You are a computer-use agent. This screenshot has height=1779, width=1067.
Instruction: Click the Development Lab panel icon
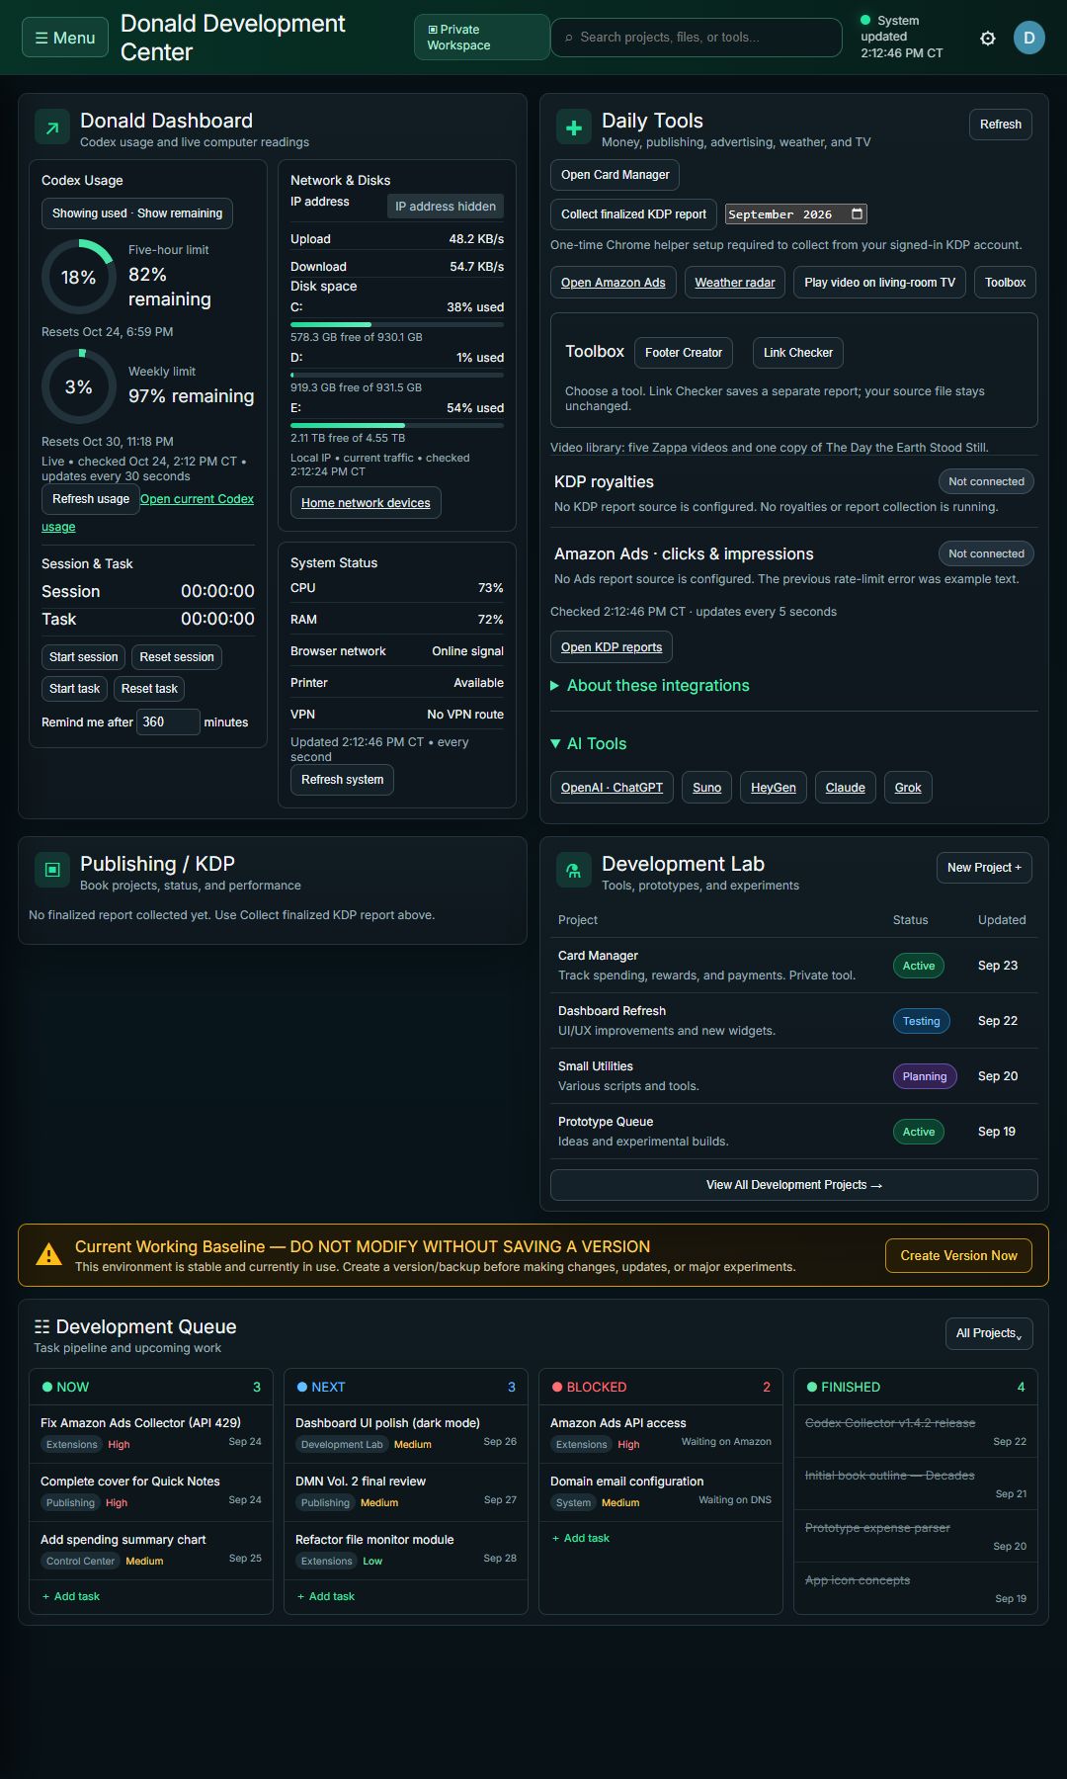(x=574, y=870)
